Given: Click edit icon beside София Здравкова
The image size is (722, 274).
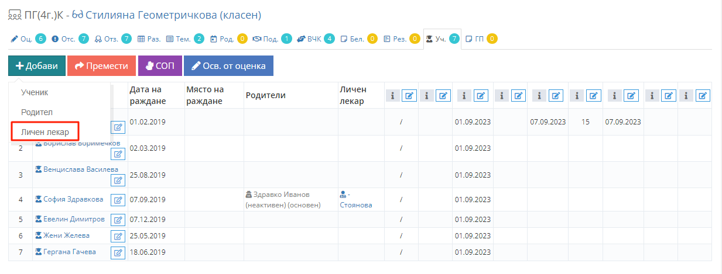Looking at the screenshot, I should click(x=118, y=200).
